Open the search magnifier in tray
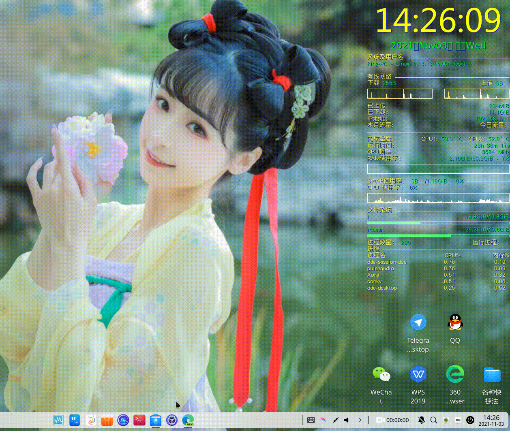Viewport: 510px width, 431px height. [433, 420]
